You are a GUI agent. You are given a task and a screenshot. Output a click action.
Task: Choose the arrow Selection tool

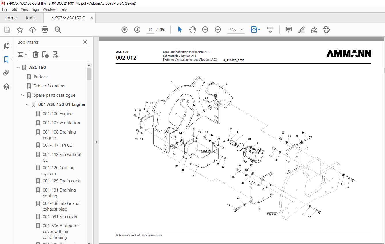coord(180,30)
